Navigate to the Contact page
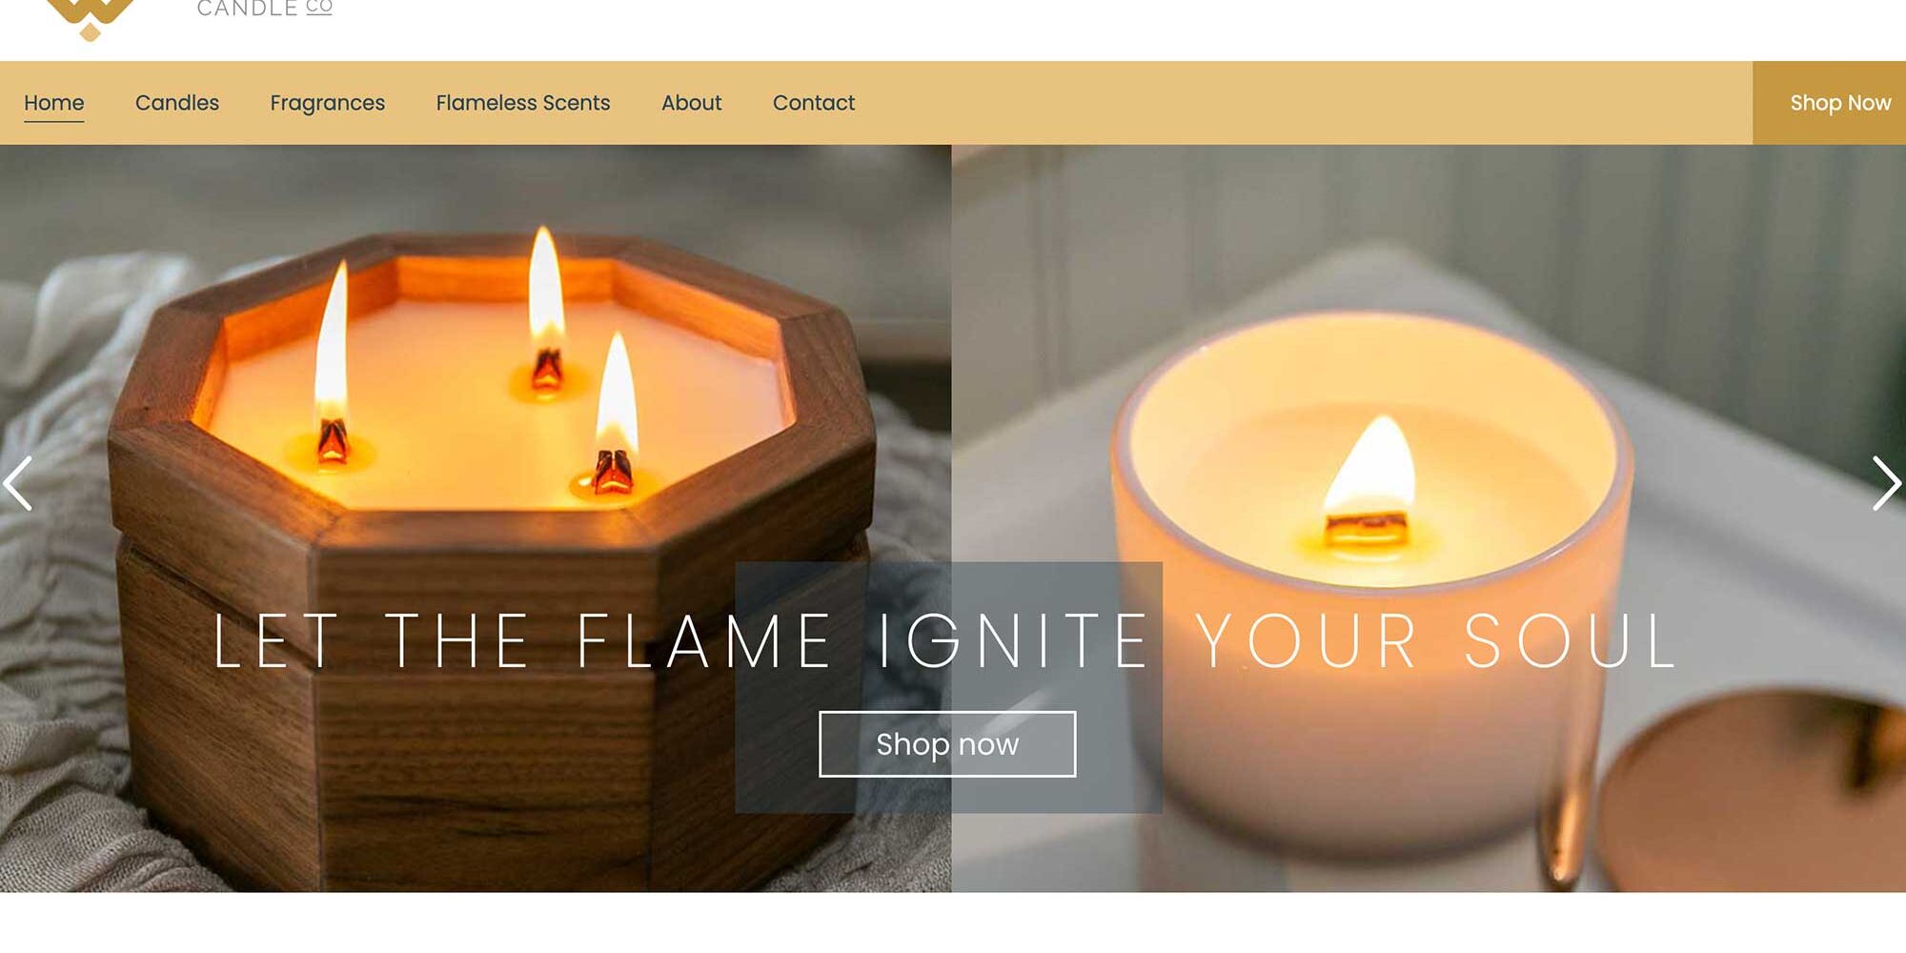This screenshot has height=953, width=1906. [x=814, y=103]
